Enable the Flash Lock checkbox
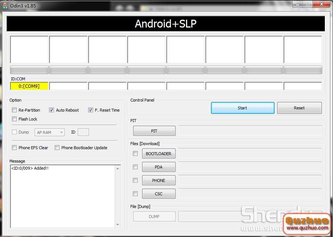 14,119
